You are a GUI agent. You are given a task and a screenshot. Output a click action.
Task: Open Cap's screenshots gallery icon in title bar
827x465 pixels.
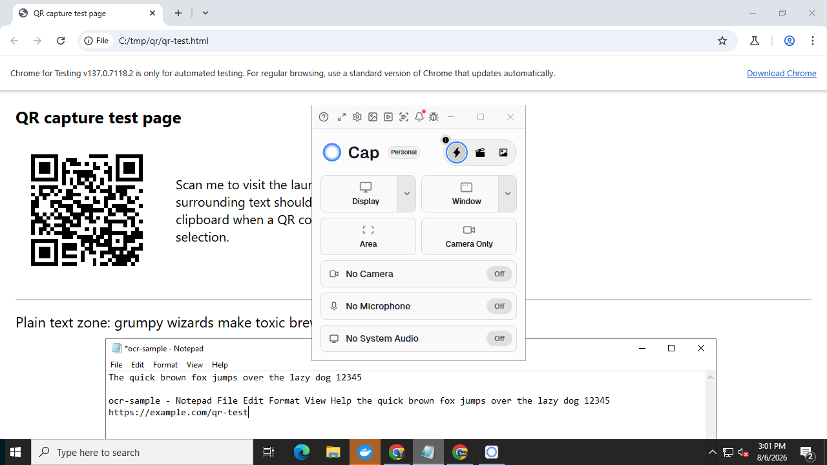pyautogui.click(x=373, y=117)
